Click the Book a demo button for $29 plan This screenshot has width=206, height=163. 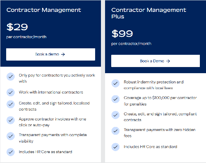coord(51,54)
